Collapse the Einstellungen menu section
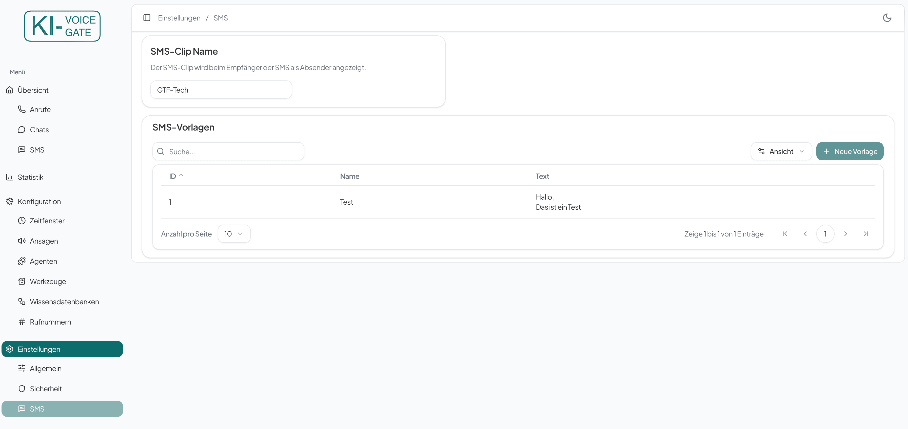Viewport: 908px width, 429px height. tap(62, 349)
